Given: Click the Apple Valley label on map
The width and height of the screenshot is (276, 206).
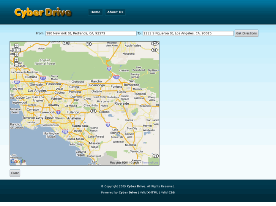Looking at the screenshot, I should coord(133,46).
